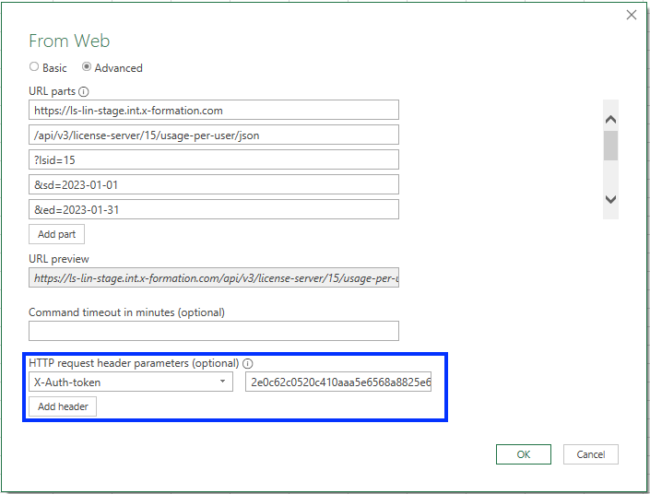650x494 pixels.
Task: Click the auth token value field
Action: point(338,382)
